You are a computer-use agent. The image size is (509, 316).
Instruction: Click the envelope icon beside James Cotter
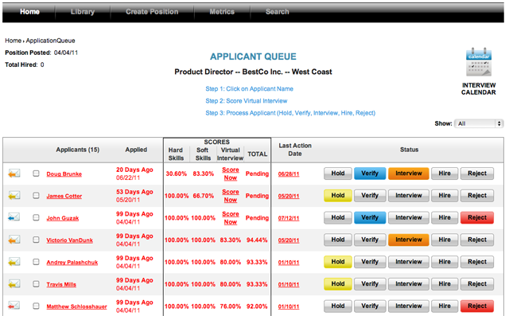(14, 196)
